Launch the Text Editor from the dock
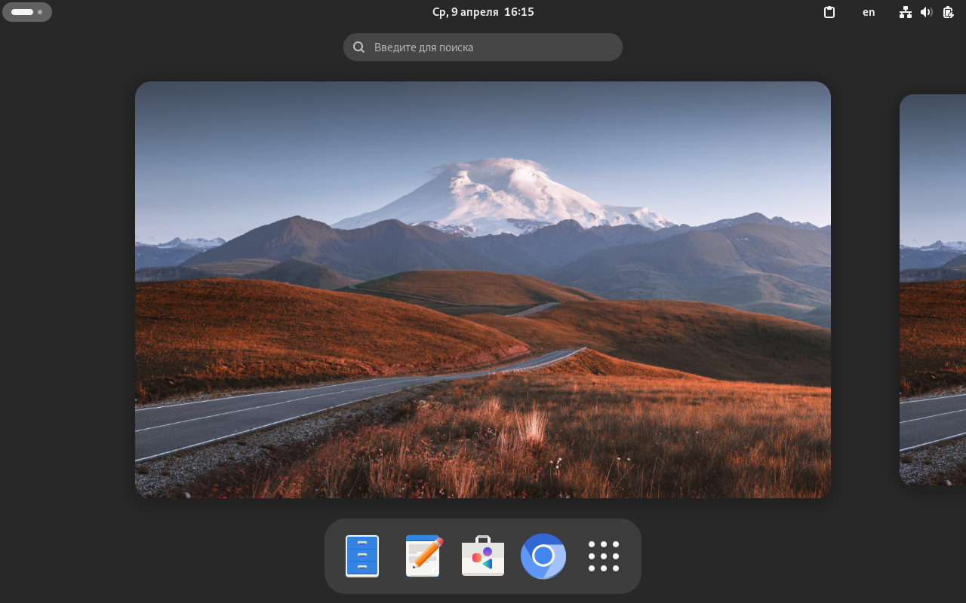Viewport: 966px width, 603px height. click(x=423, y=556)
